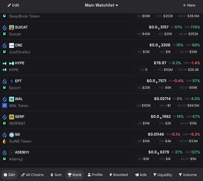This screenshot has width=203, height=181.
Task: Click HYPE's MCAP $26.3B badge
Action: (188, 70)
